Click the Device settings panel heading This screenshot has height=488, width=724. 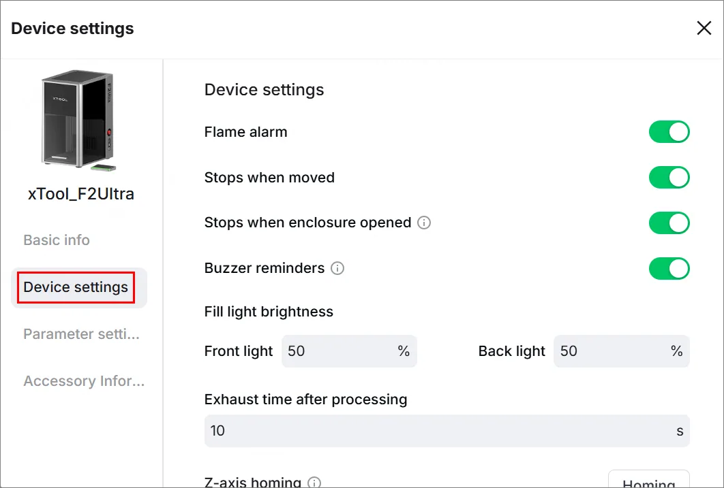pos(264,90)
